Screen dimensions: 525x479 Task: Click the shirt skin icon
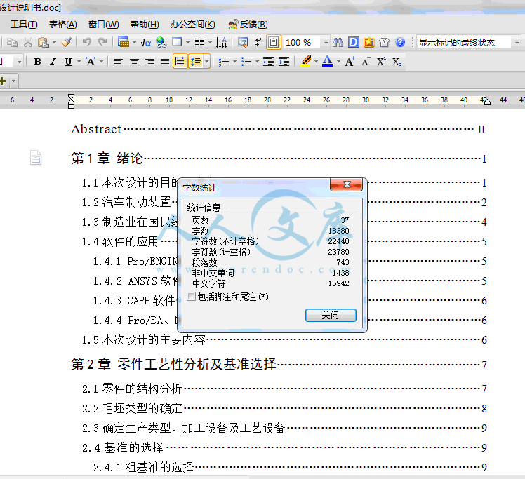point(385,43)
